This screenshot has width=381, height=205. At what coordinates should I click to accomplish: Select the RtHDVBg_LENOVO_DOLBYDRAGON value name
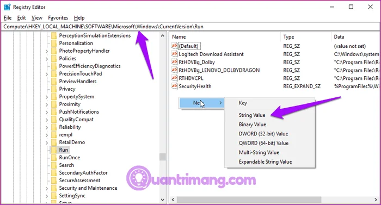(x=219, y=70)
